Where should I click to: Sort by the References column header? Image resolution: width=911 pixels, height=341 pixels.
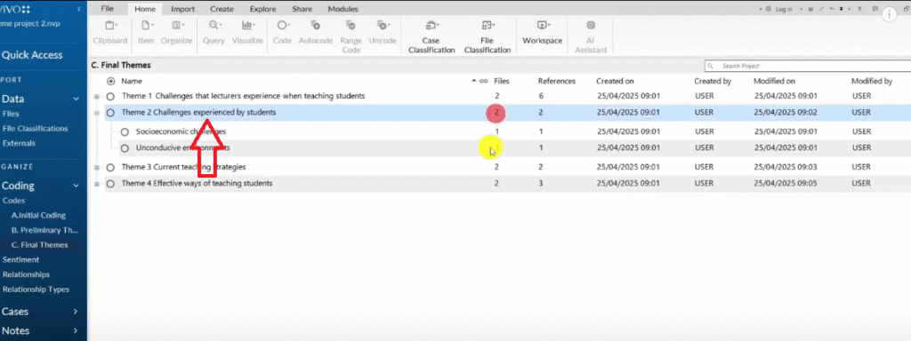[x=557, y=81]
